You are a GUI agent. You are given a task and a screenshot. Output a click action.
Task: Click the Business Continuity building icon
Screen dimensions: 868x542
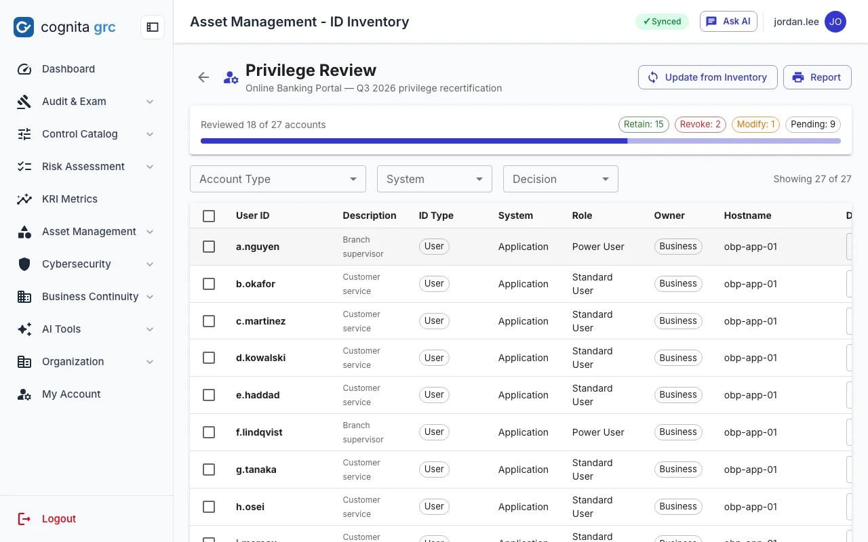pyautogui.click(x=24, y=297)
